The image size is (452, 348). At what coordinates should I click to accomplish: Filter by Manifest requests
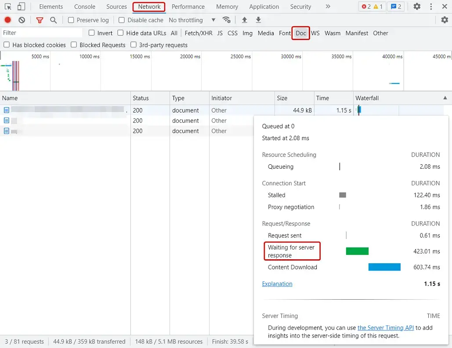pyautogui.click(x=357, y=33)
